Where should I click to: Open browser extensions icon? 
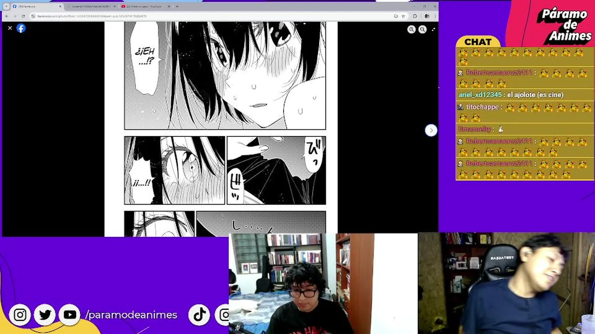(x=415, y=16)
